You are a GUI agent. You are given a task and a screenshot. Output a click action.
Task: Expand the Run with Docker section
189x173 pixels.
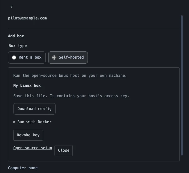[x=32, y=122]
